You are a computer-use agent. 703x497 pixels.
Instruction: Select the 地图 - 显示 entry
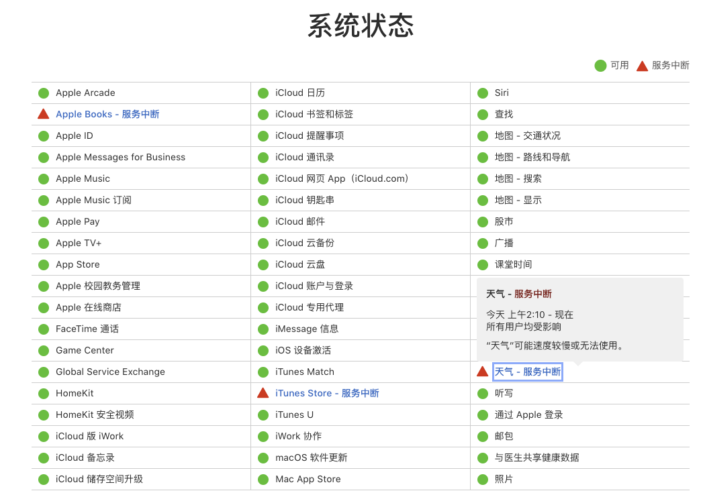tap(518, 200)
